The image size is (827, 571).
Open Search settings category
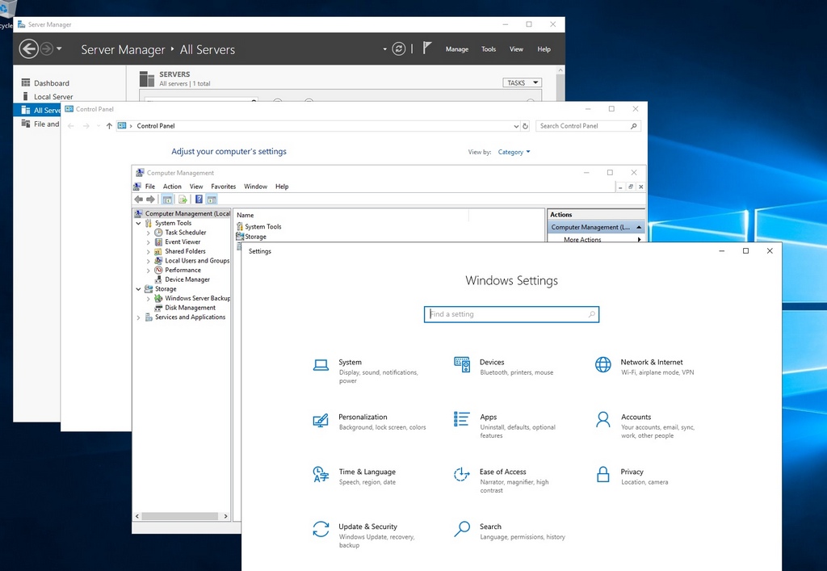point(509,531)
